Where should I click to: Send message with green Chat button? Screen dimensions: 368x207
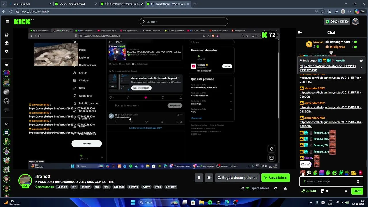(x=357, y=191)
